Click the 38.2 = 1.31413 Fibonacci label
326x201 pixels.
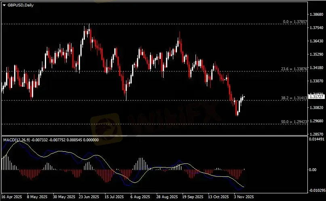[293, 98]
